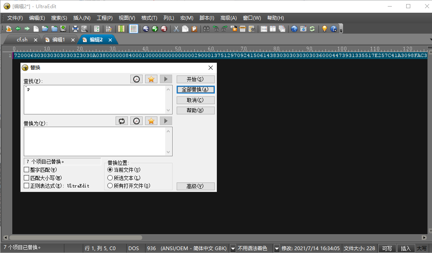Click the New File toolbar icon

point(36,29)
